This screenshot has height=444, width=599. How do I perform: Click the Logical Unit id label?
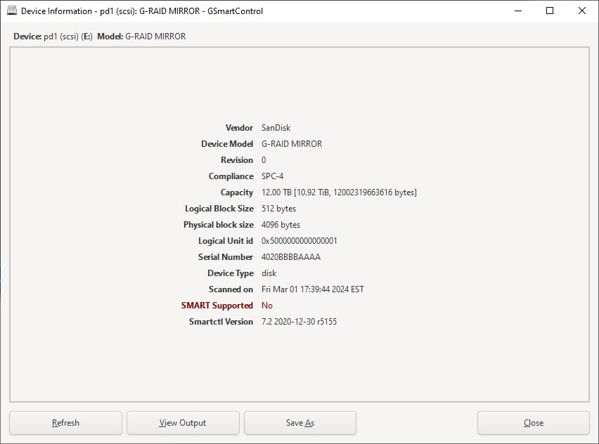click(x=226, y=241)
